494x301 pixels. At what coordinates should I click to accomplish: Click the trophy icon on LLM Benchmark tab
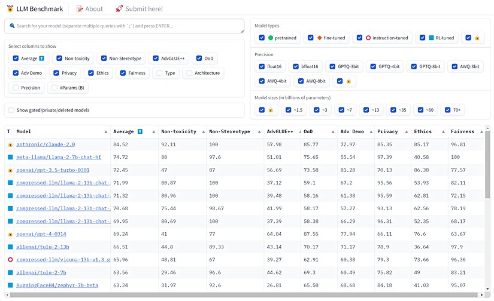[x=10, y=9]
